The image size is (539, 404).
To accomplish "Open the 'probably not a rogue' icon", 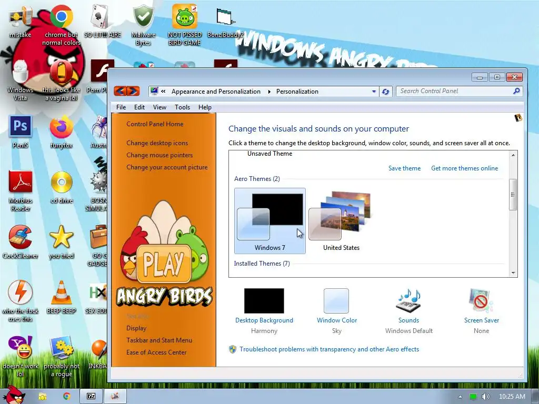I will [62, 348].
